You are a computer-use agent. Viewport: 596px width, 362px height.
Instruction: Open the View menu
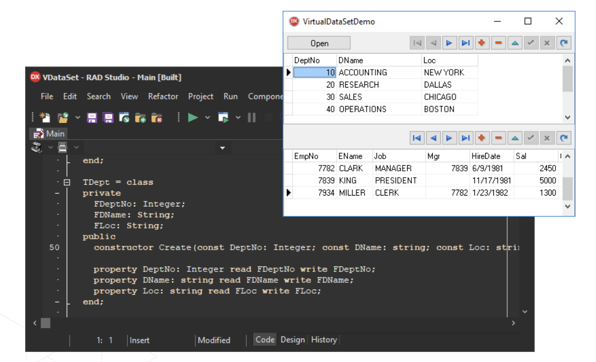pyautogui.click(x=129, y=96)
